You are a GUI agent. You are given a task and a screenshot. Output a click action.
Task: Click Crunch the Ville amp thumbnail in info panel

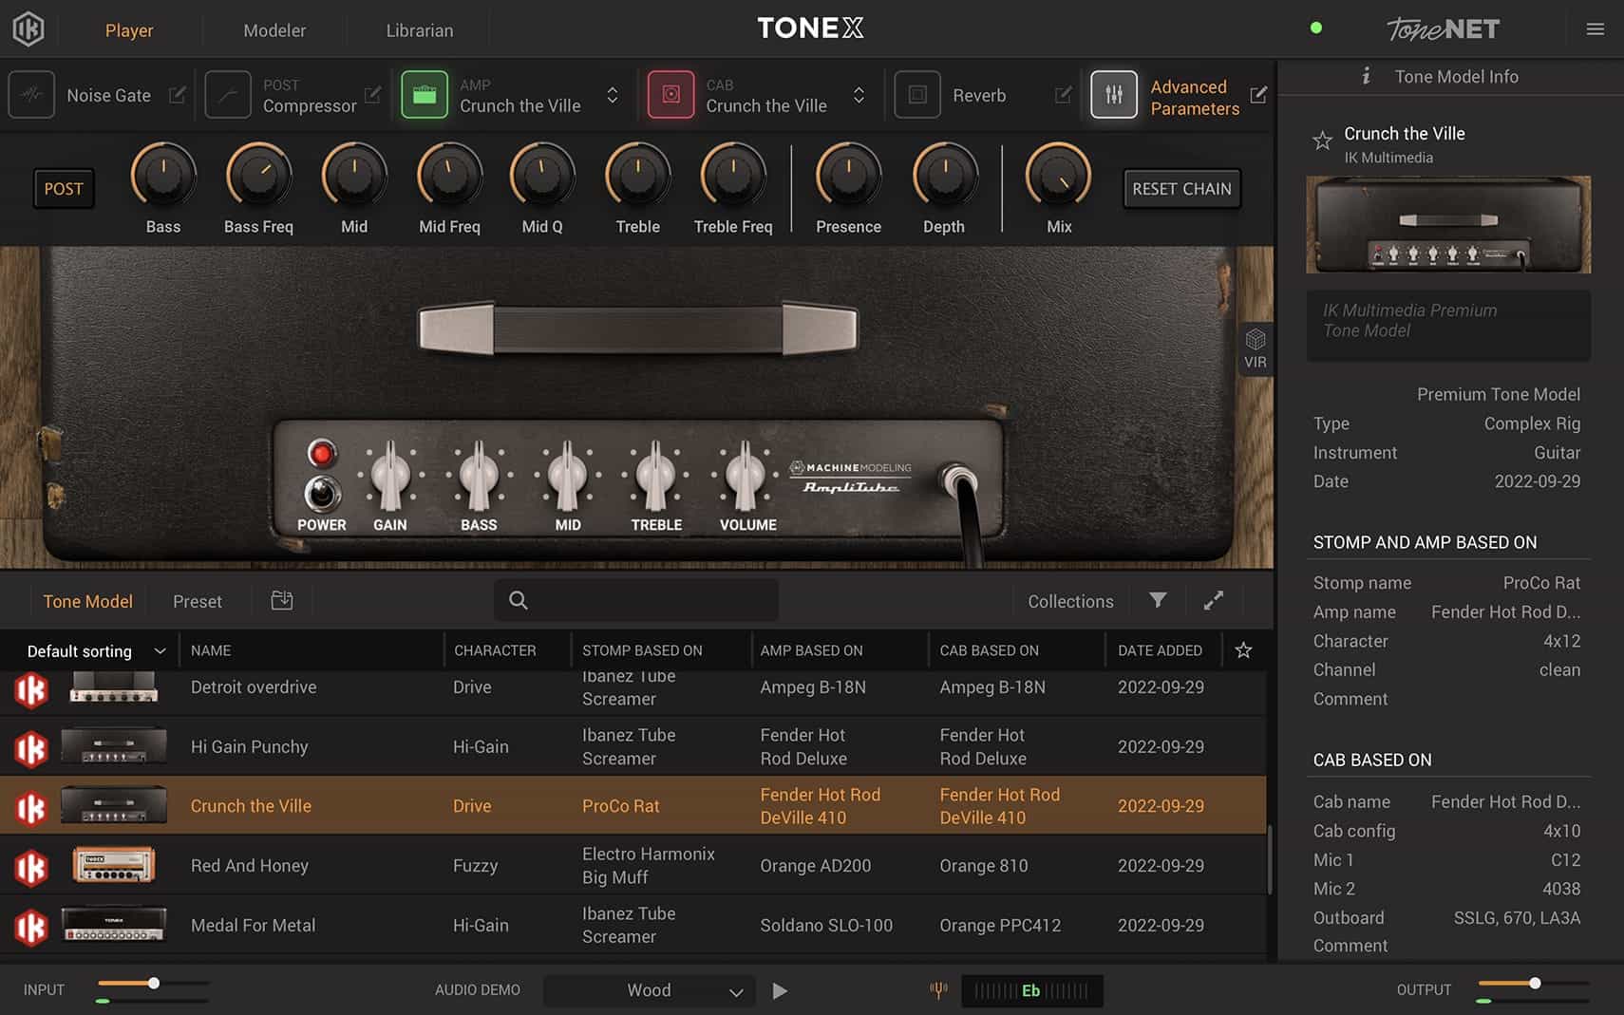1448,225
